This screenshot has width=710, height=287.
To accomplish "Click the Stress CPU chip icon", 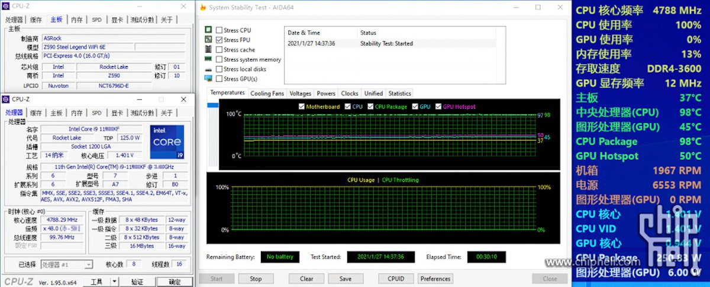I will pos(208,30).
